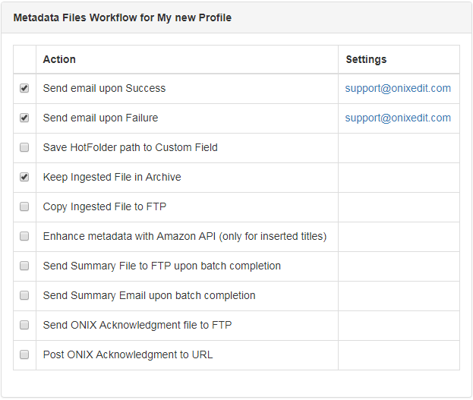473x400 pixels.
Task: Open support@onixedit.com link for Failure email
Action: coord(398,118)
